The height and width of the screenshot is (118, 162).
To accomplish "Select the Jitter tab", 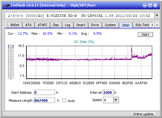I will click(126, 25).
